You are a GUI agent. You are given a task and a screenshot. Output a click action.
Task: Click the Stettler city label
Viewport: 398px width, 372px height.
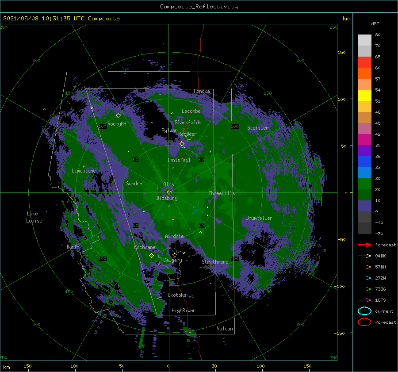[258, 128]
